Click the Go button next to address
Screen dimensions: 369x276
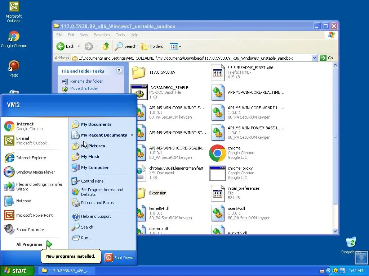point(326,58)
